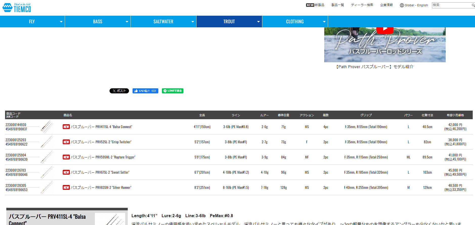
Task: Click the 製品一覧 product list link
Action: click(x=338, y=5)
